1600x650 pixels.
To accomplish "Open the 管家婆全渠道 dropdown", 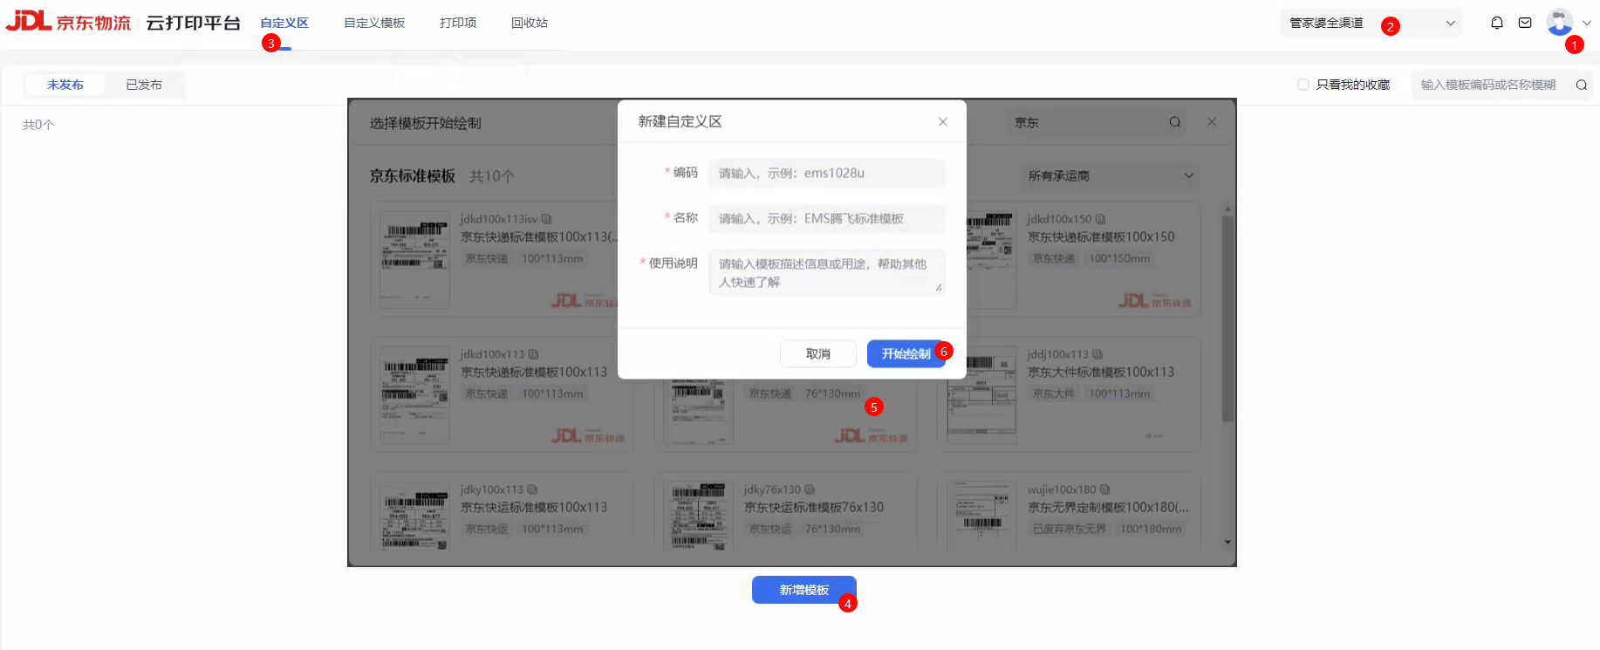I will pos(1372,23).
